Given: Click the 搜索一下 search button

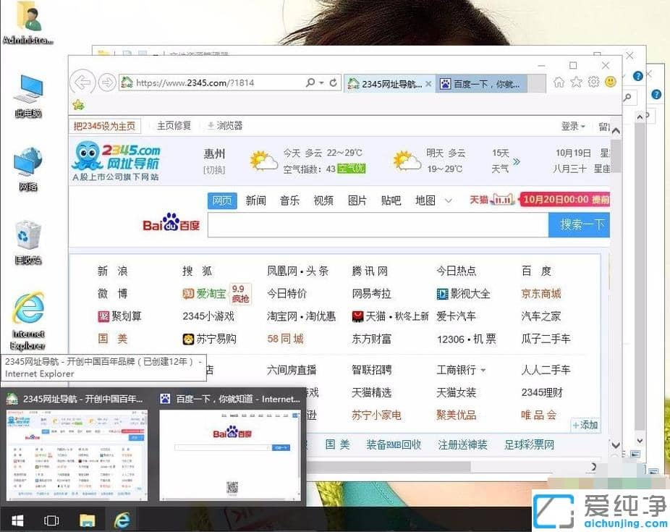Looking at the screenshot, I should pos(579,225).
